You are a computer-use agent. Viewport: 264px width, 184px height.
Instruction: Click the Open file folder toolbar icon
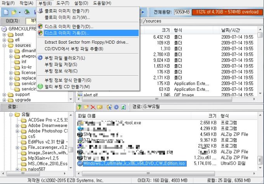14,12
